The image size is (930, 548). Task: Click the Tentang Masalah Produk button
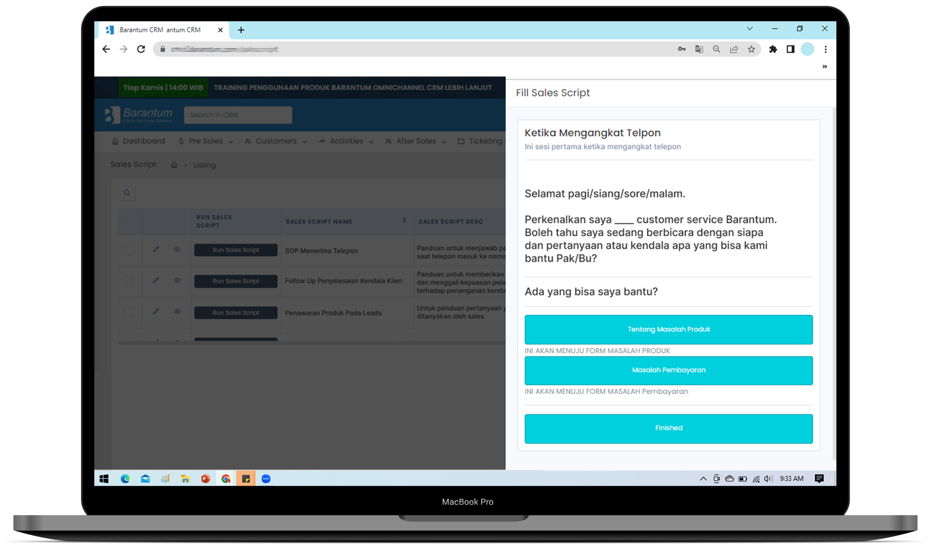(668, 329)
